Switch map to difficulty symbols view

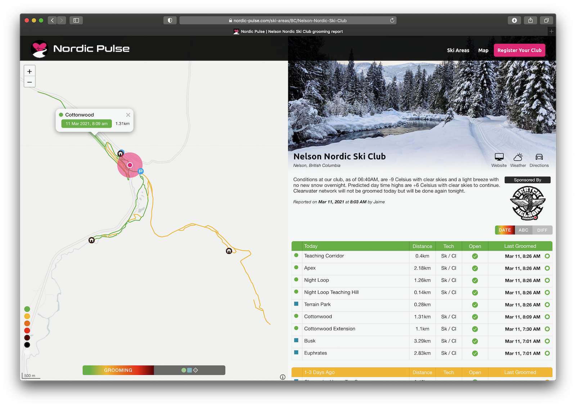[190, 370]
